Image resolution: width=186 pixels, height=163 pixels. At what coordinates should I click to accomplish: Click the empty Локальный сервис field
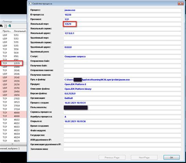(x=122, y=29)
